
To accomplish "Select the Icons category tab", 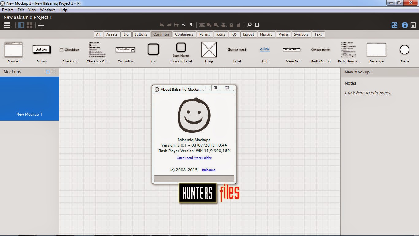I will 221,34.
